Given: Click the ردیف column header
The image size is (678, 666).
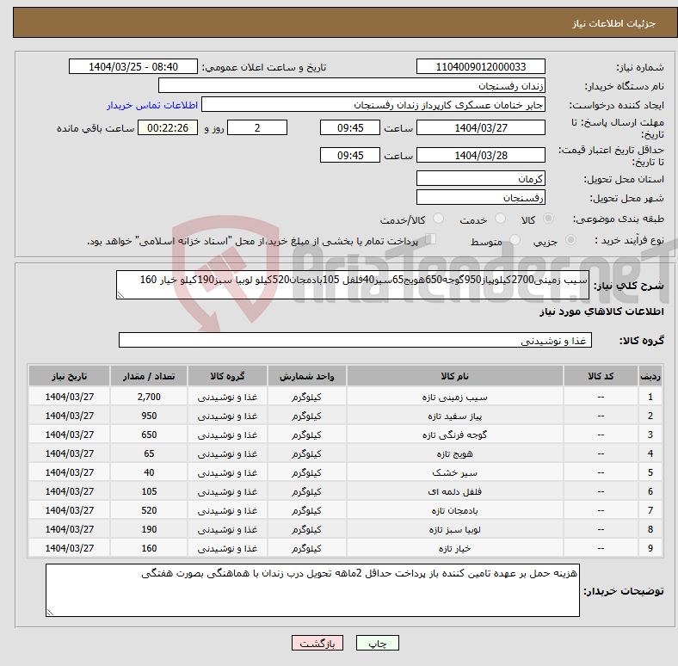Looking at the screenshot, I should click(650, 376).
